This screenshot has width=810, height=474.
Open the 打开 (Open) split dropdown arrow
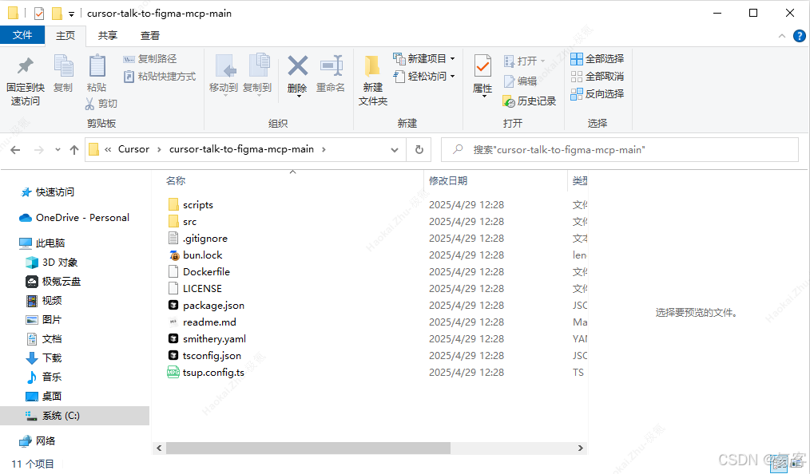[x=543, y=61]
